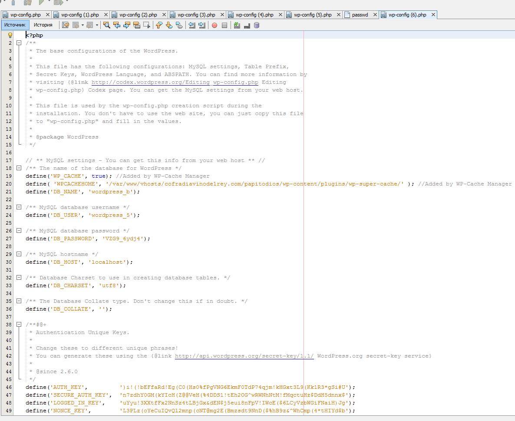The image size is (515, 421).
Task: Open the Back navigation dropdown arrow
Action: (x=83, y=25)
